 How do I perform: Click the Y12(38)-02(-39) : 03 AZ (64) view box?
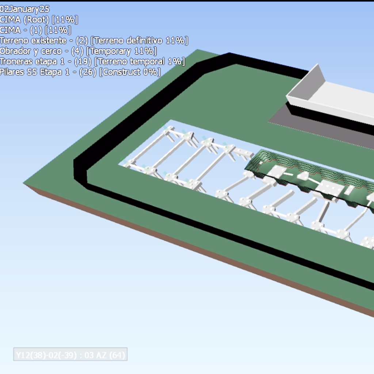tap(70, 354)
